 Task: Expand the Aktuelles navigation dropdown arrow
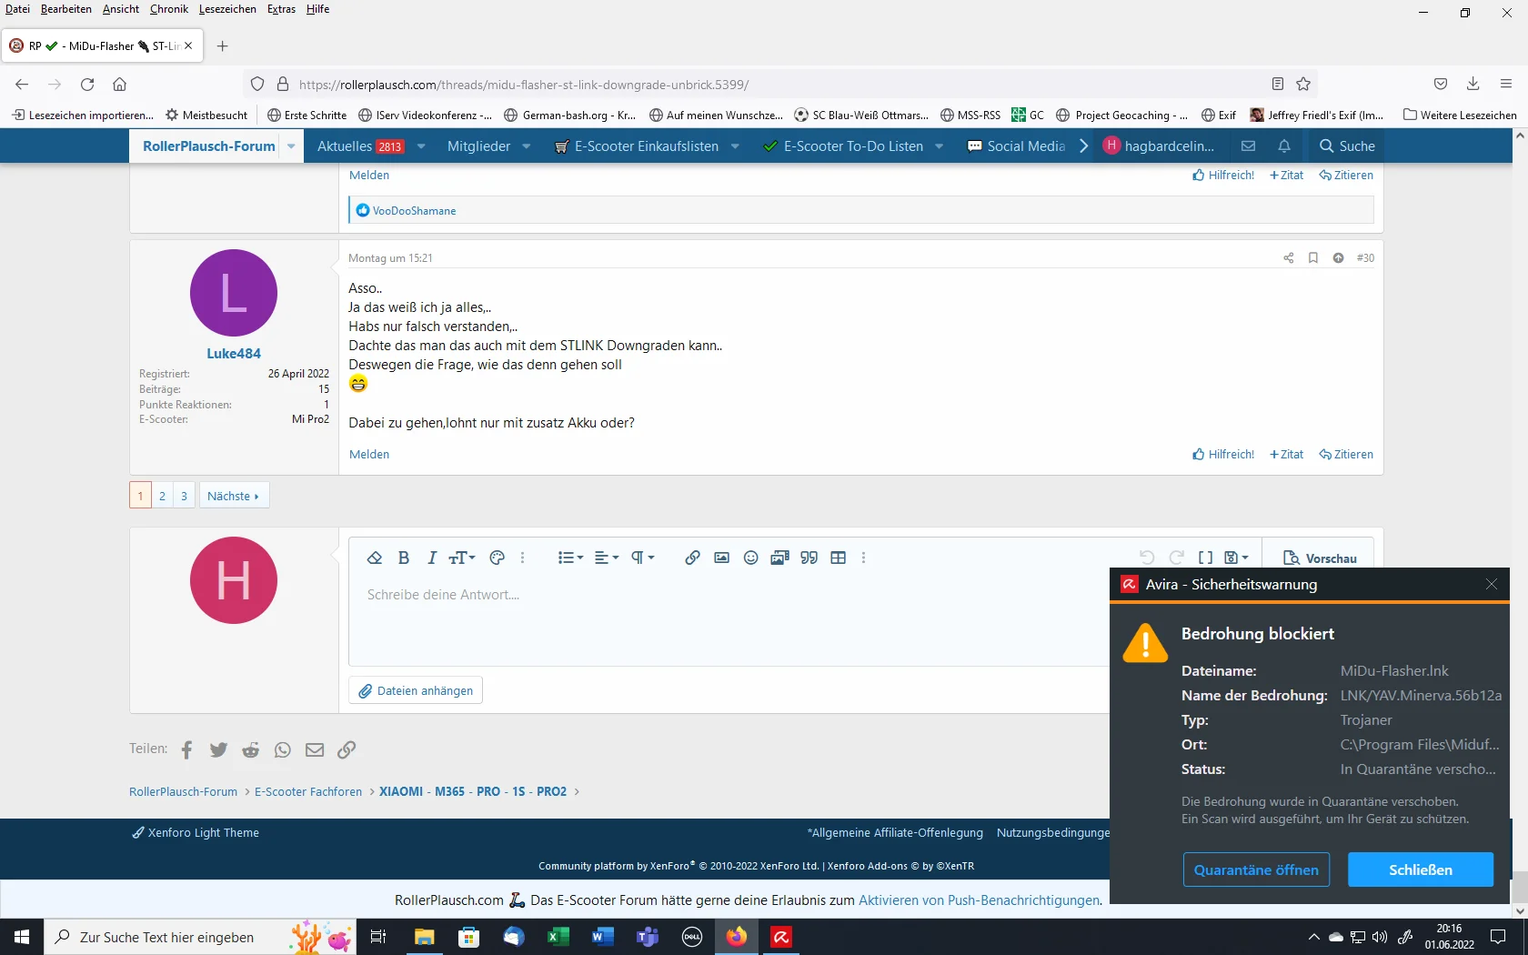coord(421,146)
